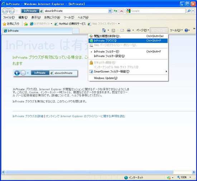The height and width of the screenshot is (181, 197).
Task: Expand the SmartScreen フィルター機能(T) submenu
Action: (128, 72)
